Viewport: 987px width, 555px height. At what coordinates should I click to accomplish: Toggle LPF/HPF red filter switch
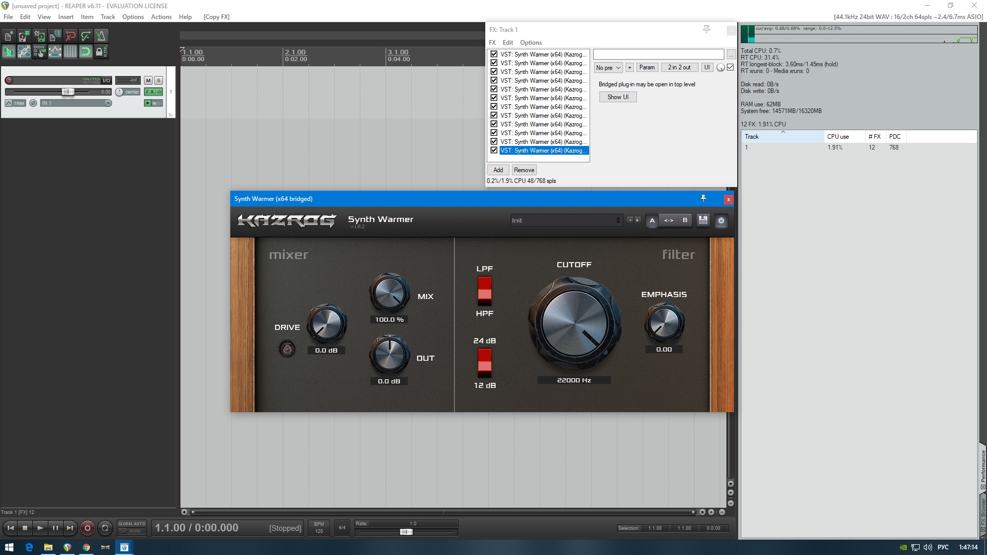(484, 290)
